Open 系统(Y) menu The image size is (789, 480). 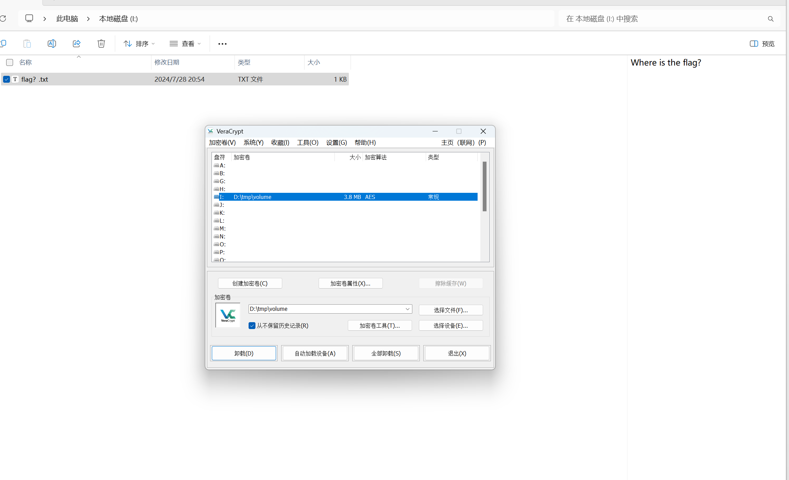253,142
